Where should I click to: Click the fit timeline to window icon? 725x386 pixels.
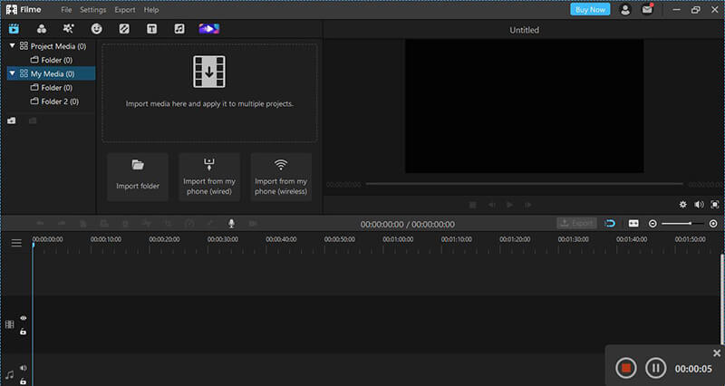633,224
